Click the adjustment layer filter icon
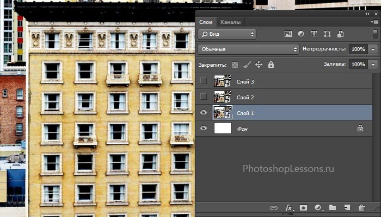The height and width of the screenshot is (217, 381). (x=302, y=34)
